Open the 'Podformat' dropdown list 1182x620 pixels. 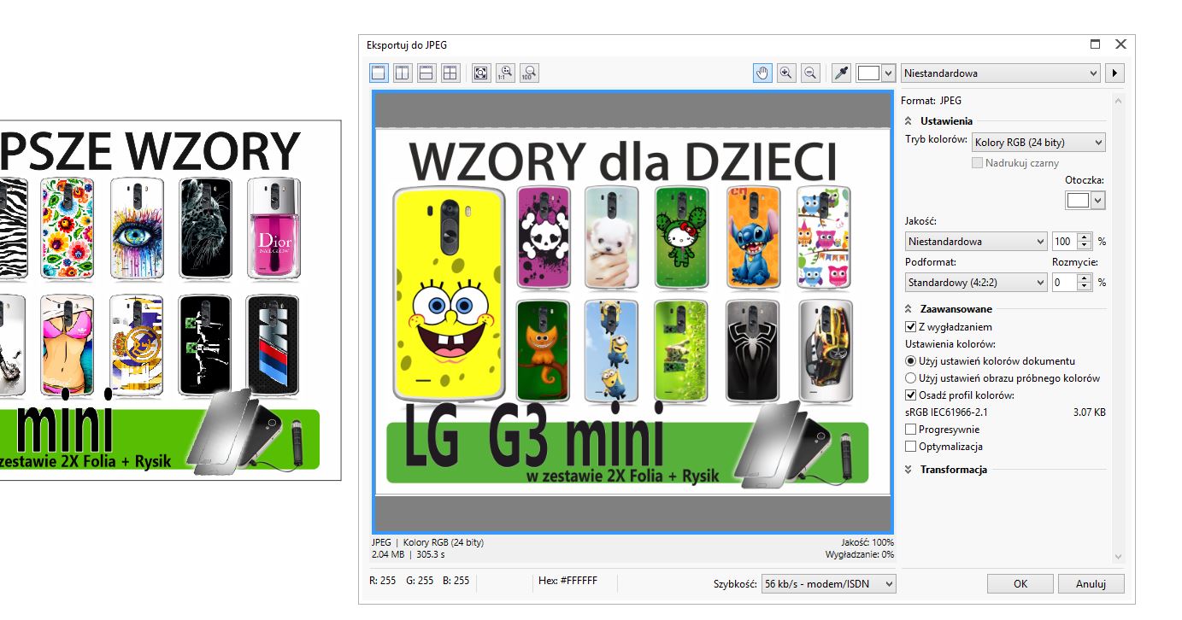976,282
